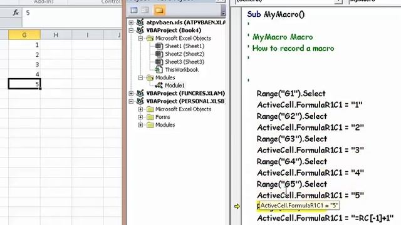Click code line Range("G5").Select
Screen dimensions: 401x225
tap(292, 184)
